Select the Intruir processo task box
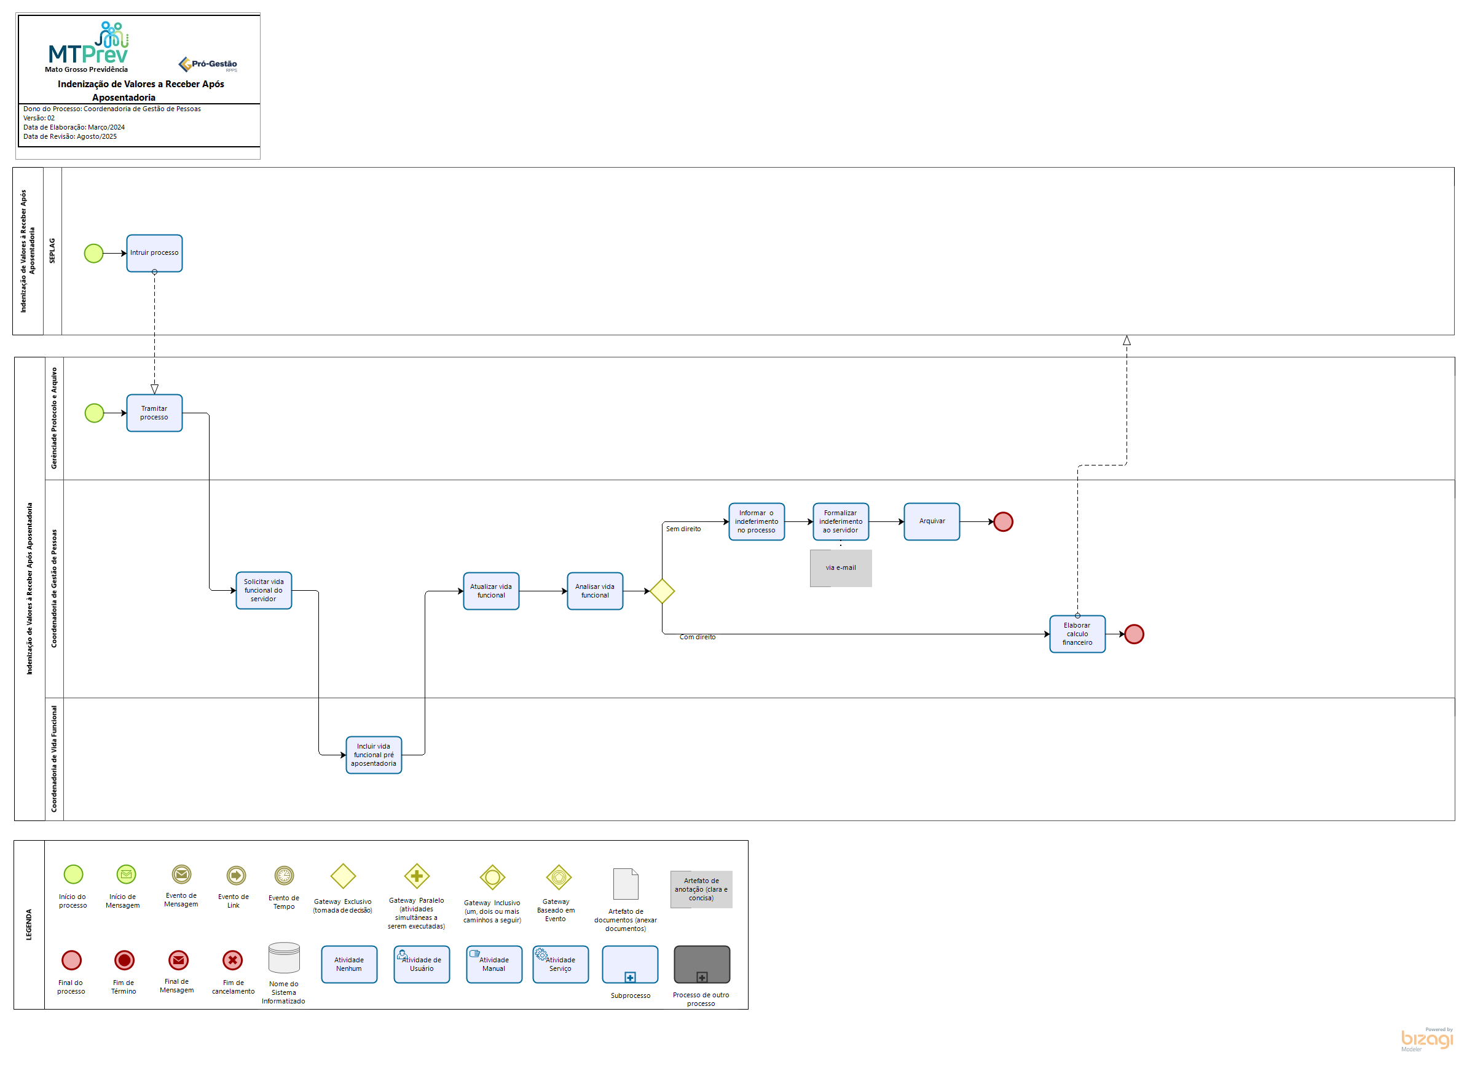Screen dimensions: 1467x1071 (x=154, y=254)
